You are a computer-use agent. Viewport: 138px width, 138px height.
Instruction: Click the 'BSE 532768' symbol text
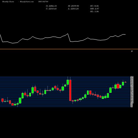pos(43,2)
